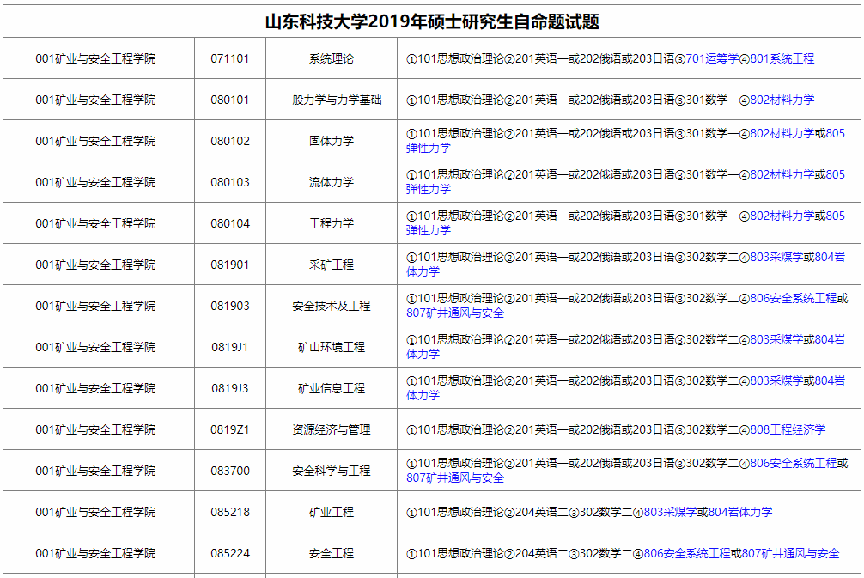This screenshot has width=864, height=578.
Task: Open 806安全系统工程 link in the 083700 row
Action: tap(793, 464)
